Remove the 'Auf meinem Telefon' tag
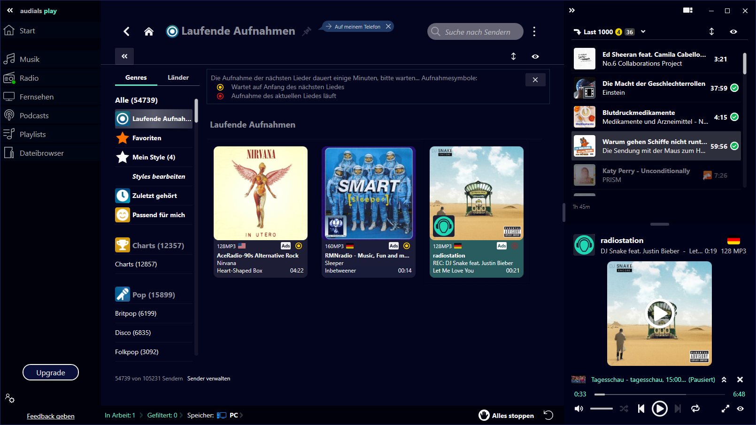This screenshot has height=425, width=756. 388,27
